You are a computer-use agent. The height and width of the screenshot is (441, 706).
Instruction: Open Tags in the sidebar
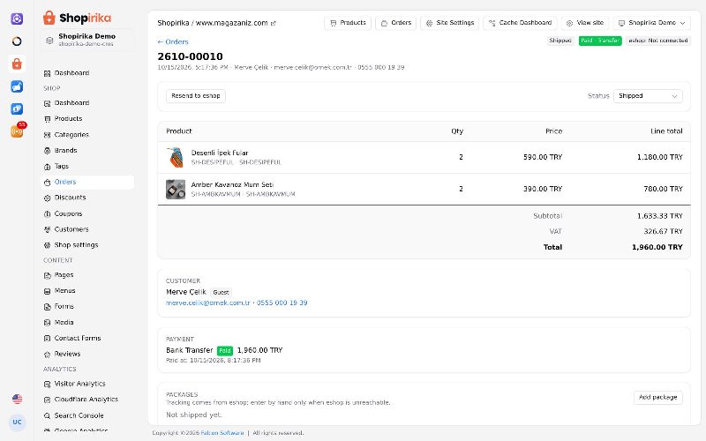click(x=61, y=166)
